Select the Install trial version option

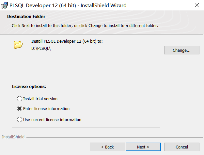coord(20,99)
